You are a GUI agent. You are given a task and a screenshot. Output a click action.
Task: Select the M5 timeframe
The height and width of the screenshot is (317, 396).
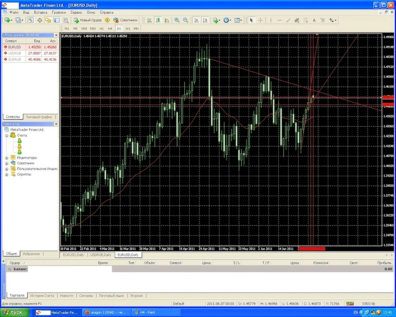pyautogui.click(x=75, y=28)
